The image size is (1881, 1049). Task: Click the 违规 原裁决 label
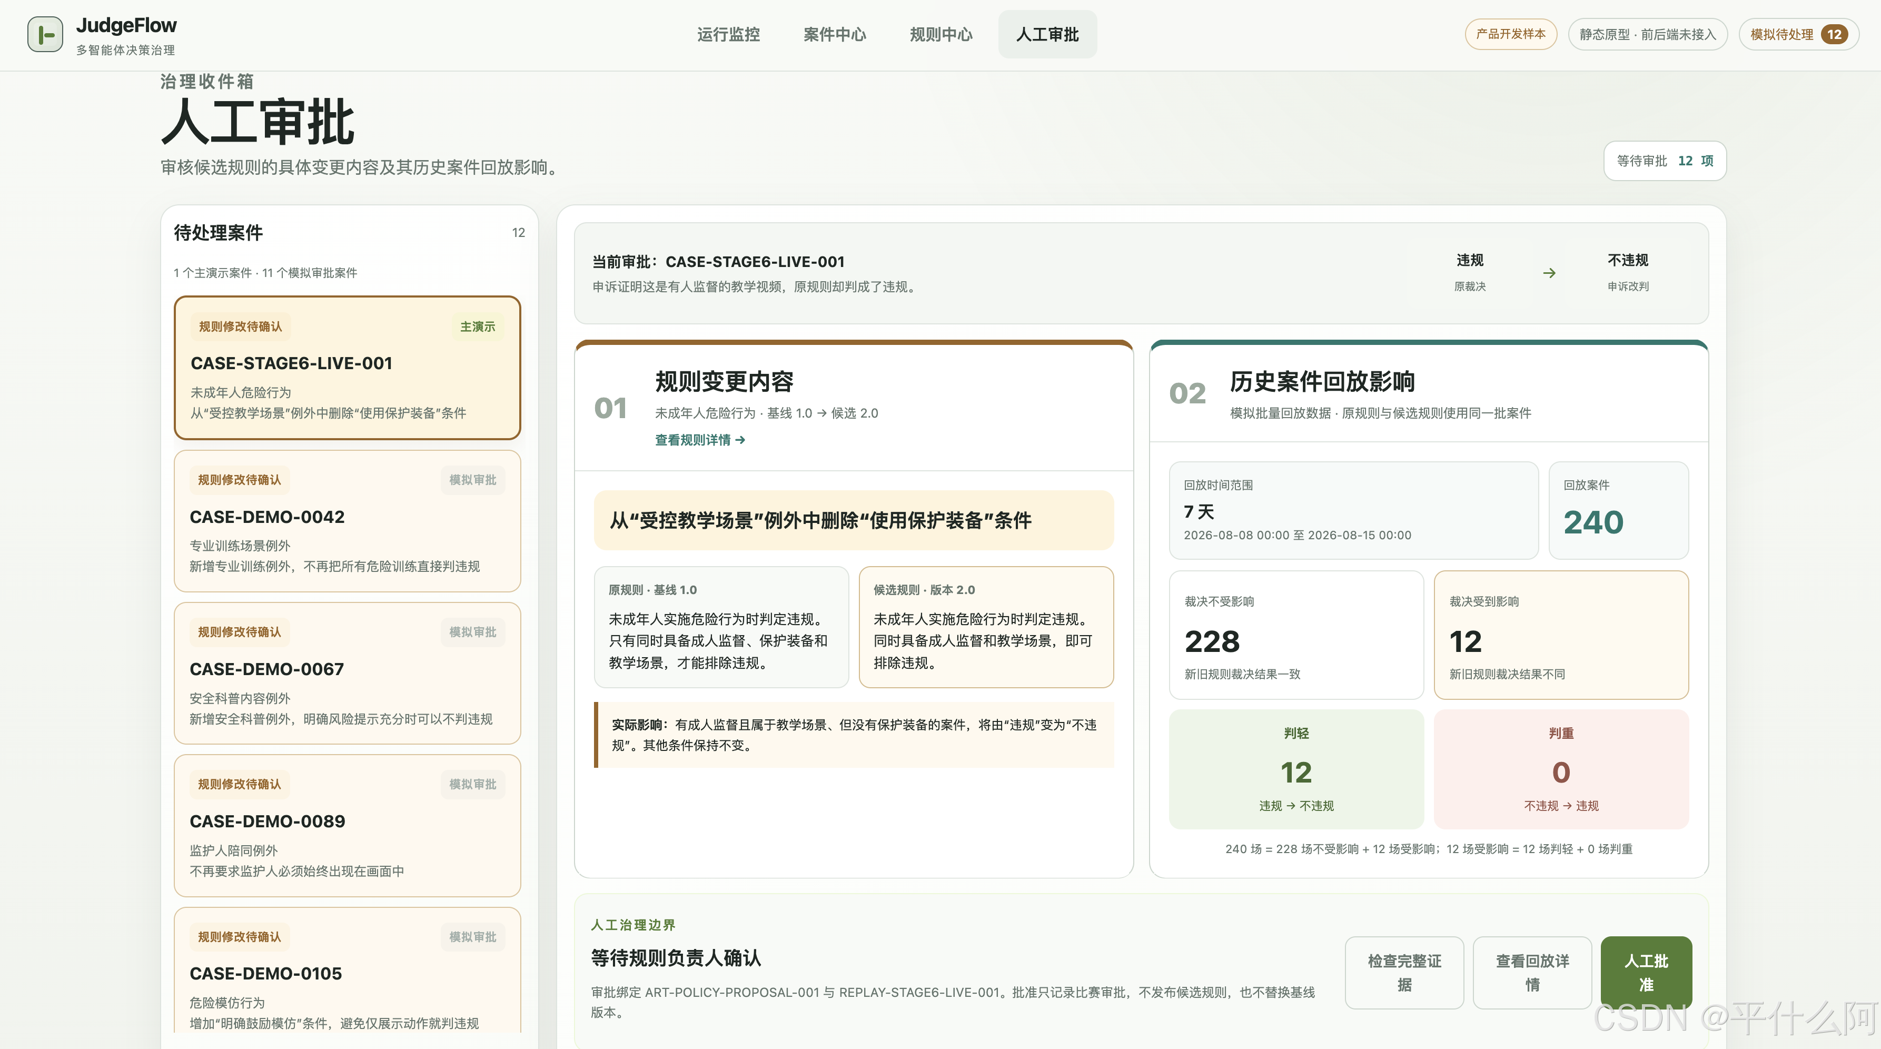click(1470, 272)
